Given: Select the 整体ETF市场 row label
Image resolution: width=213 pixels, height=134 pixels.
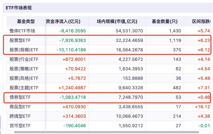Looking at the screenshot, I should click(22, 31).
